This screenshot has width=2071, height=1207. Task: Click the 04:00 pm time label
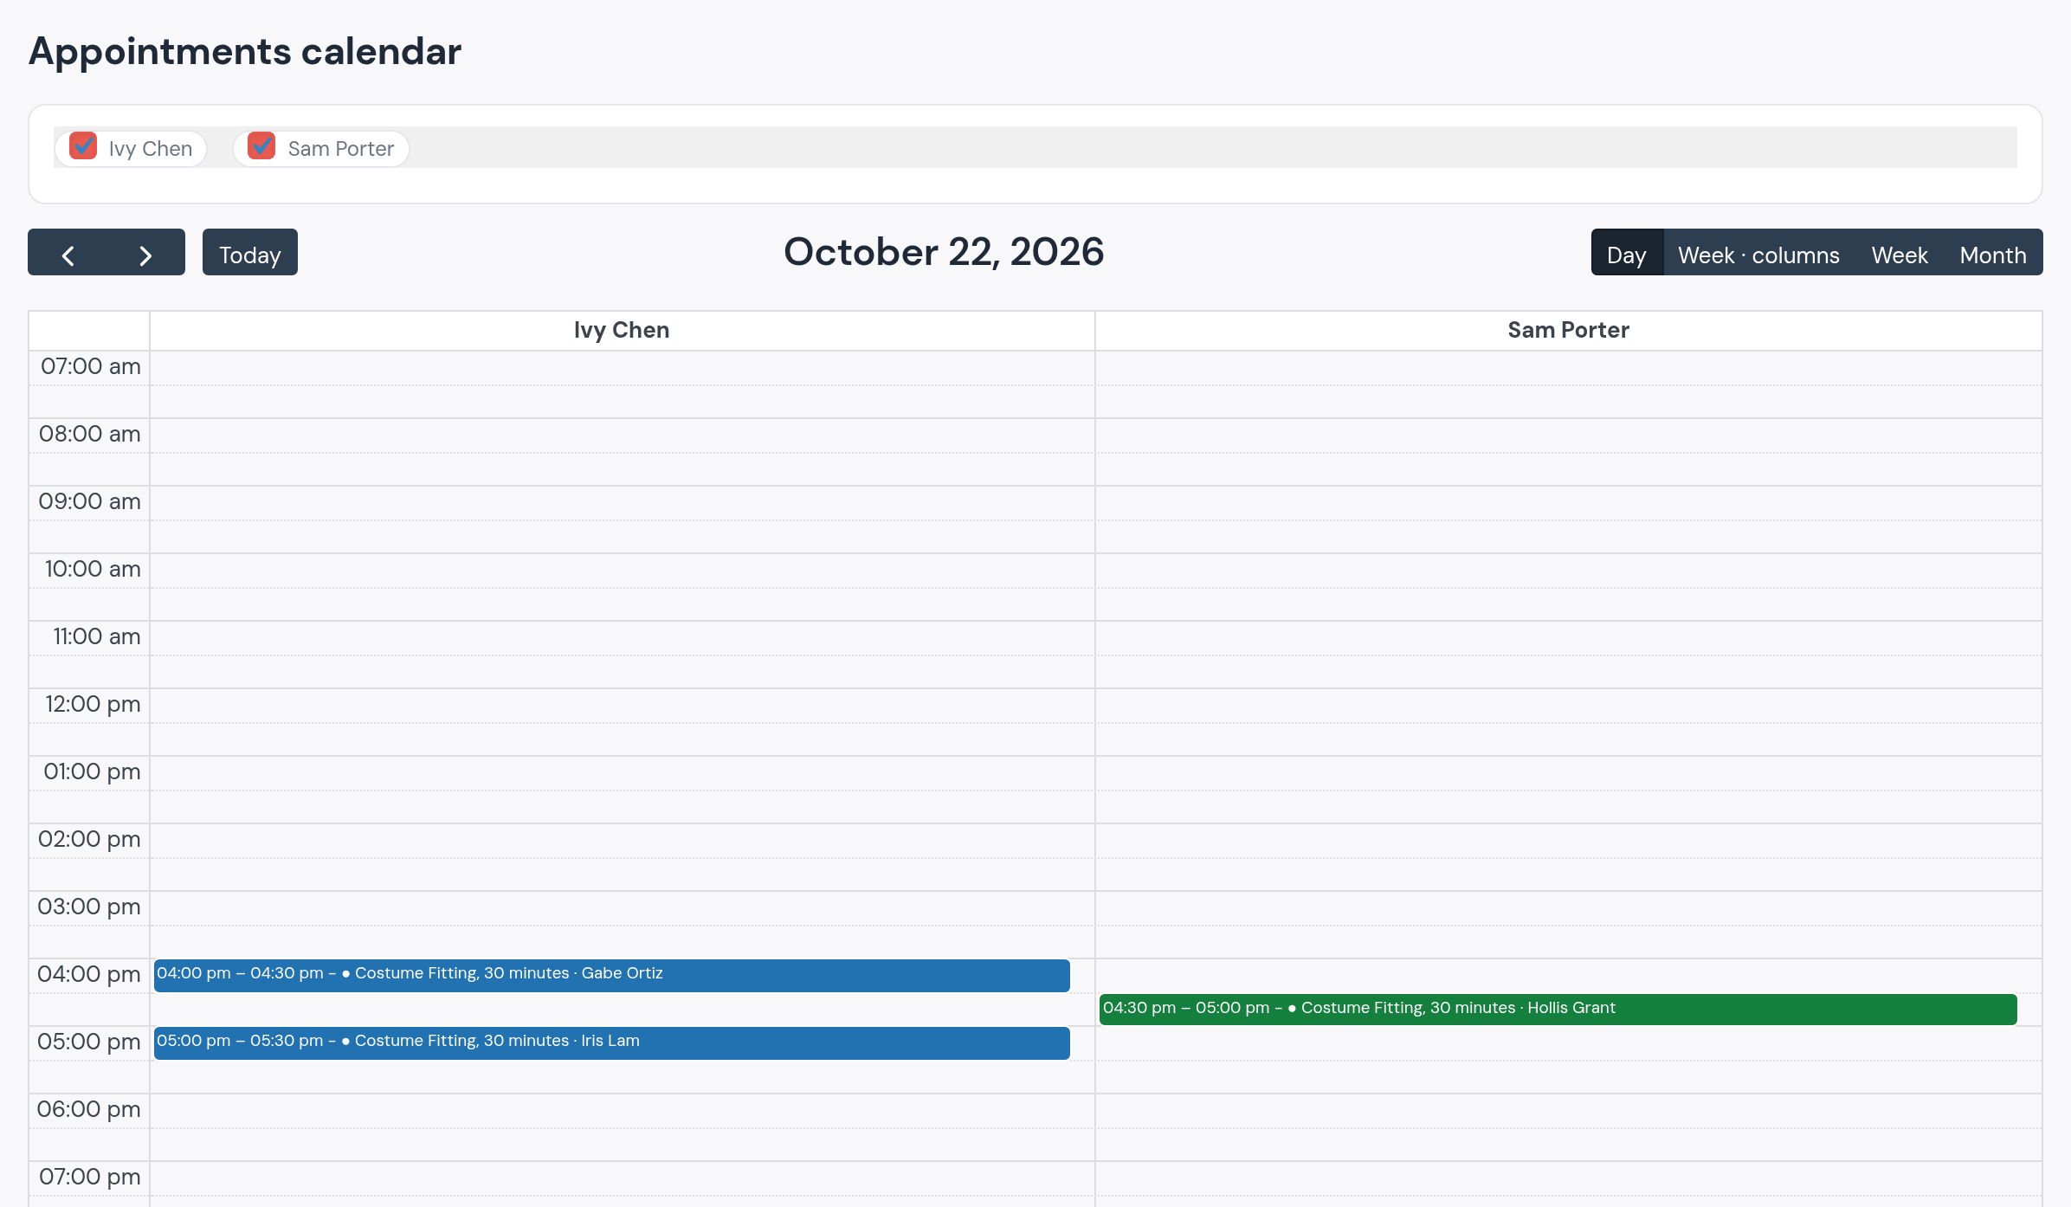pyautogui.click(x=89, y=974)
